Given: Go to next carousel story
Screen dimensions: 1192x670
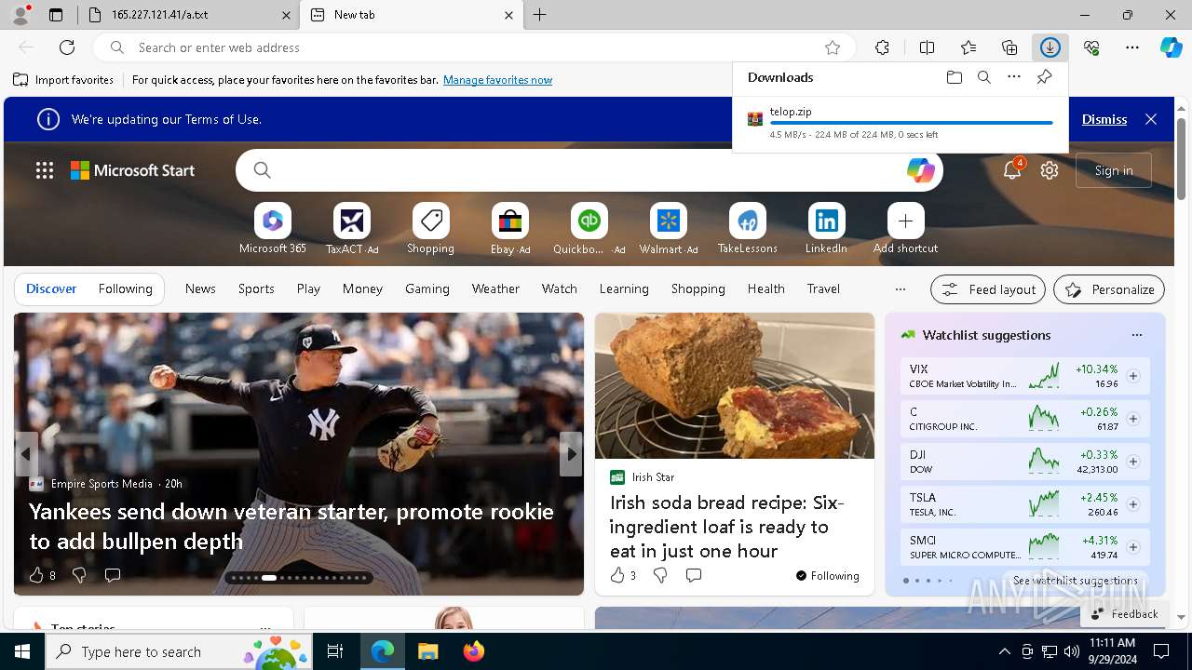Looking at the screenshot, I should (571, 454).
